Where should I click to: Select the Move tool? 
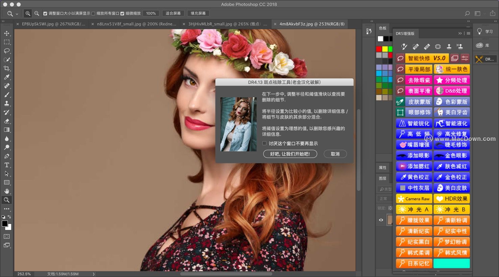pyautogui.click(x=6, y=33)
